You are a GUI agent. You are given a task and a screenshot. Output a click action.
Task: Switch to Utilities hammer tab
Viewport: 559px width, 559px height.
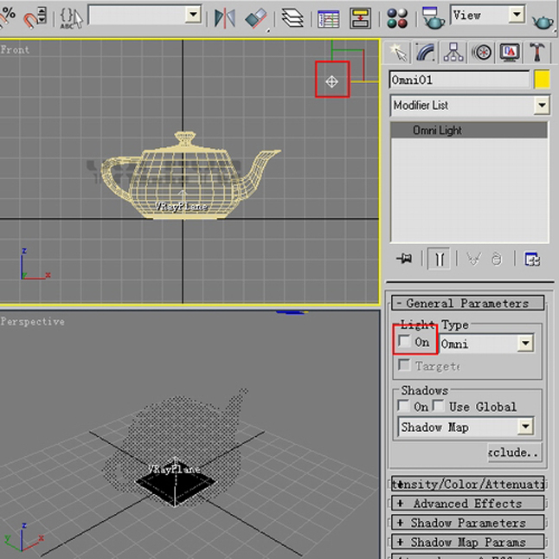coord(537,53)
